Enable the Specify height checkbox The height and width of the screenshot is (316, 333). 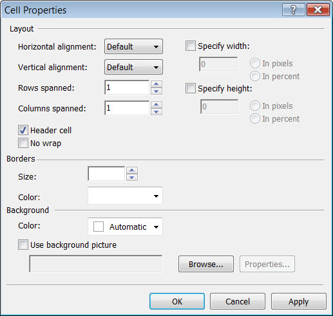tap(191, 88)
